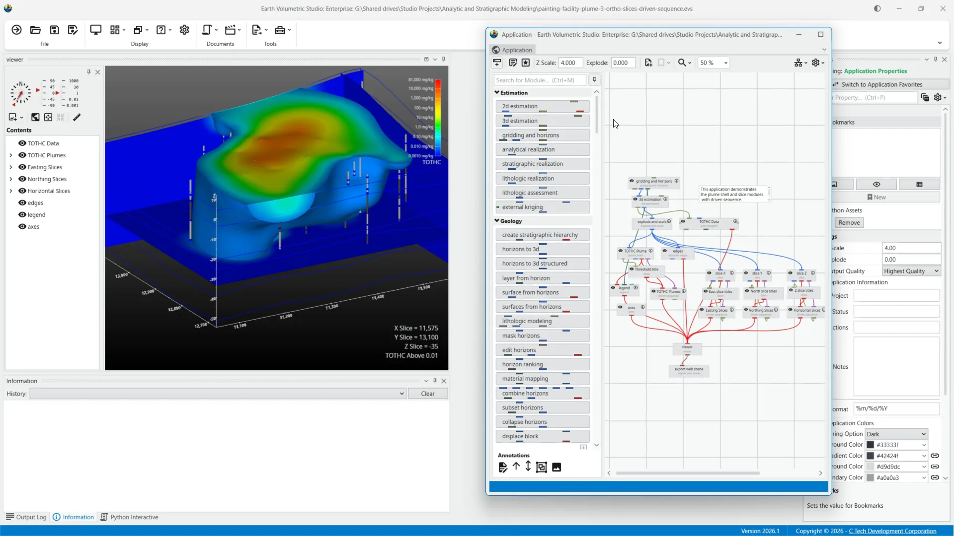Click the star favorites icon in Application toolbar
This screenshot has height=536, width=954.
click(526, 63)
